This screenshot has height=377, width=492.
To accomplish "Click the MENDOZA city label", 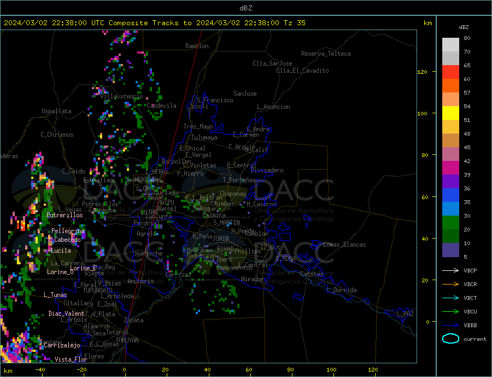I will 147,179.
